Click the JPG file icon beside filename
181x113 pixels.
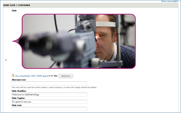click(x=13, y=75)
